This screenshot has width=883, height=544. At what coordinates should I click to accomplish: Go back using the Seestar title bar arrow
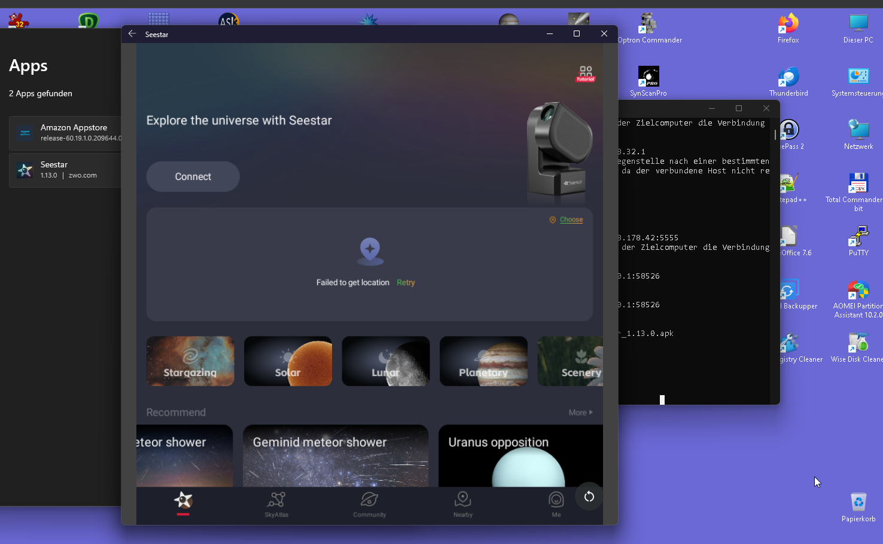pyautogui.click(x=132, y=34)
